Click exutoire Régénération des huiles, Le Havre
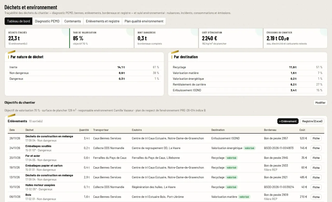The height and width of the screenshot is (202, 332). (154, 187)
